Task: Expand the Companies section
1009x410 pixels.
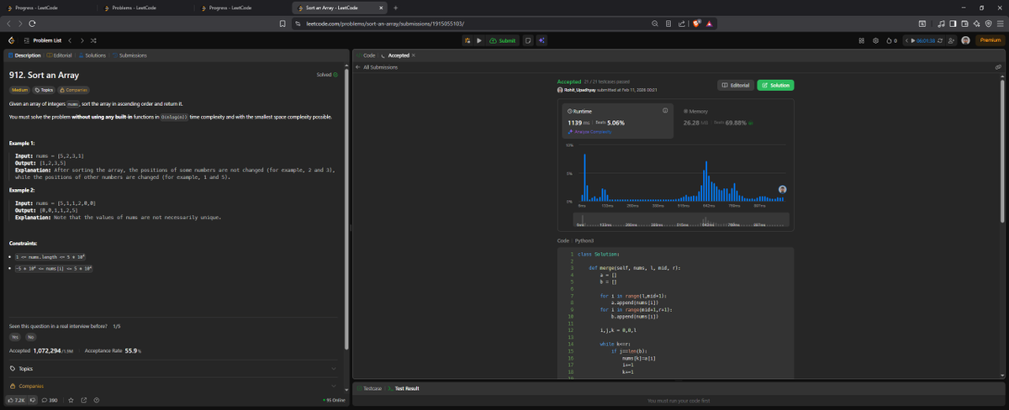Action: click(x=172, y=386)
